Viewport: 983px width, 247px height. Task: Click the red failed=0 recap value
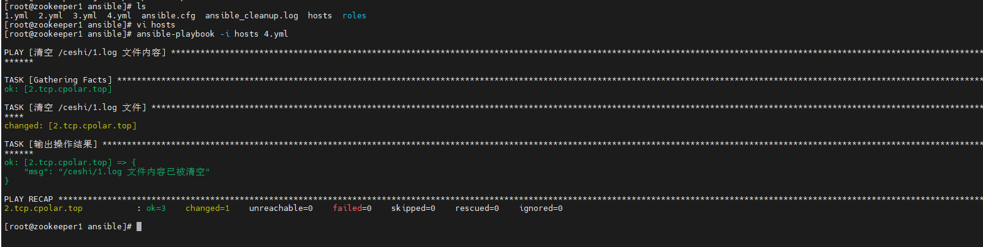click(x=352, y=208)
